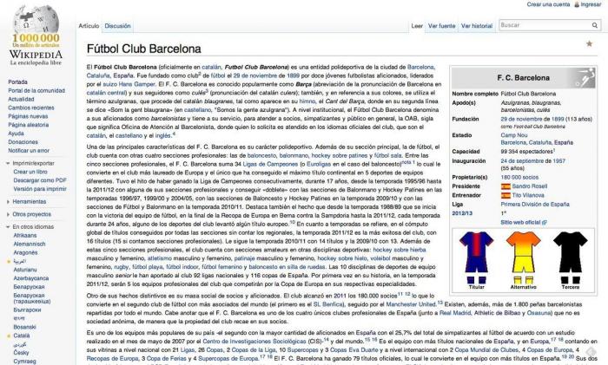
Task: Open Ayuda sidebar link
Action: pyautogui.click(x=16, y=134)
